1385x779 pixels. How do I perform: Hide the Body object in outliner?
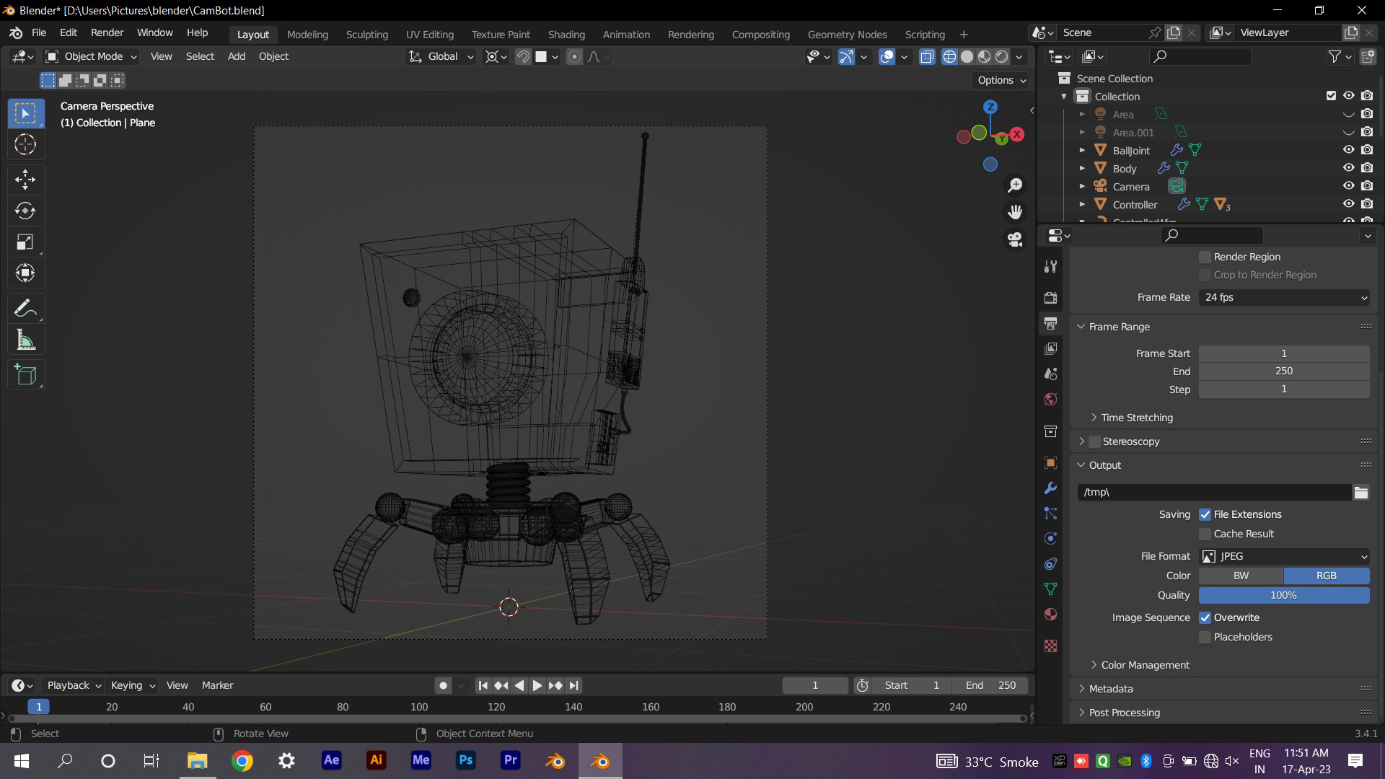[x=1347, y=168]
